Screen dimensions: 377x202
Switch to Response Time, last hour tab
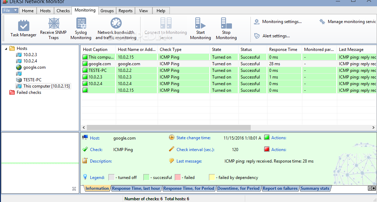point(136,188)
